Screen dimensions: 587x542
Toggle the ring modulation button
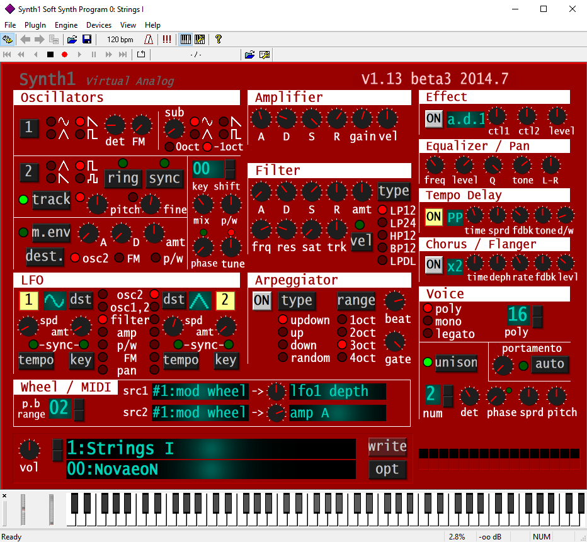click(123, 178)
